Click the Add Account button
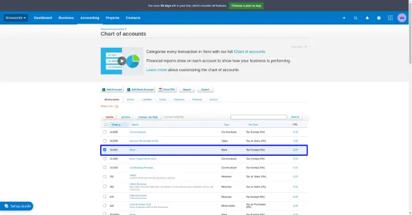 pyautogui.click(x=112, y=90)
